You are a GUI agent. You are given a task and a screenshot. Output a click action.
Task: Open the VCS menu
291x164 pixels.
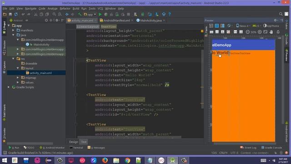(100, 9)
